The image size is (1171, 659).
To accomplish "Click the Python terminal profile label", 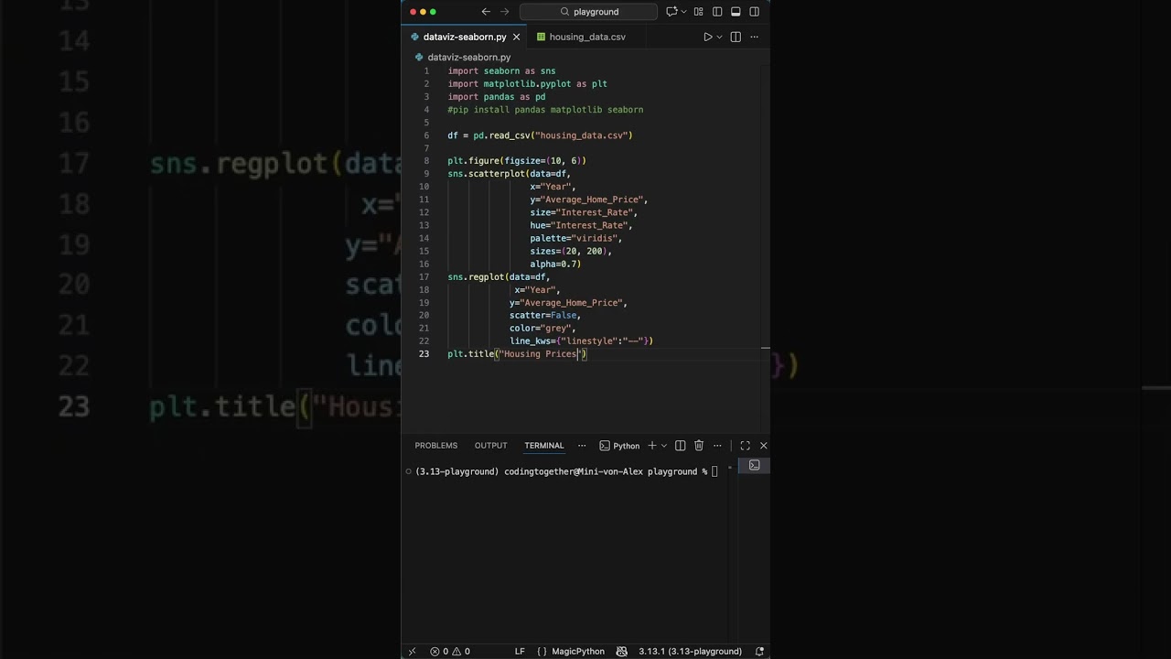I will [x=619, y=446].
